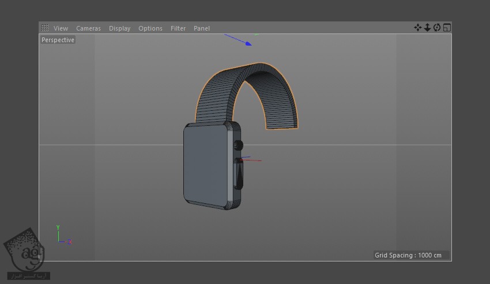Open the Display dropdown menu
This screenshot has height=284, width=490.
119,28
